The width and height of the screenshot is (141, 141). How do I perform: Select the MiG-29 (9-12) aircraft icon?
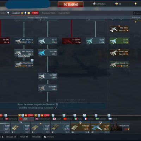(x=18, y=41)
